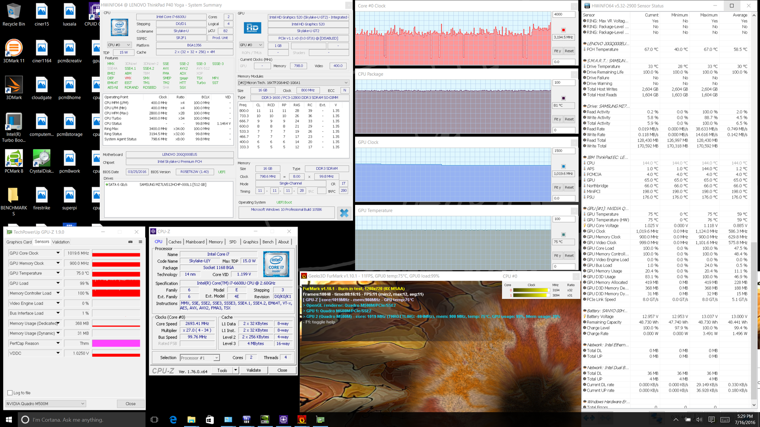The height and width of the screenshot is (427, 760).
Task: Open the GPU Load sensor dropdown
Action: click(58, 283)
